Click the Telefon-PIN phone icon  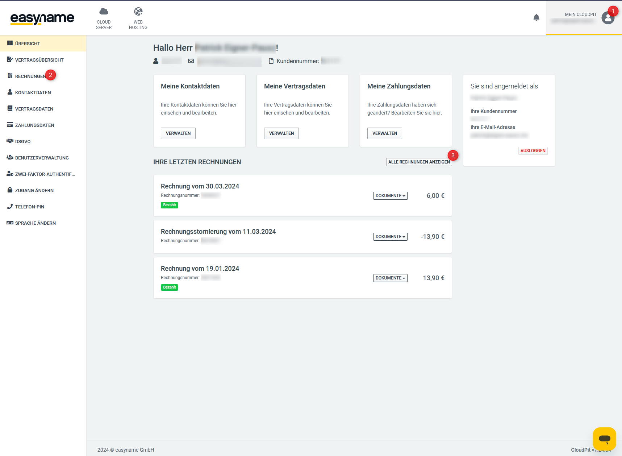point(10,207)
